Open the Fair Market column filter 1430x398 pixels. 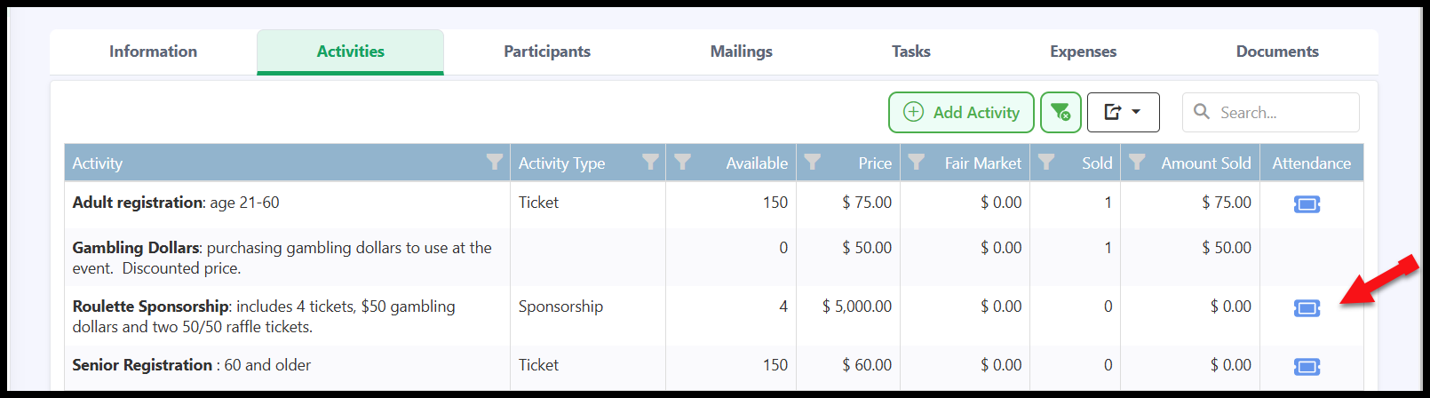917,162
